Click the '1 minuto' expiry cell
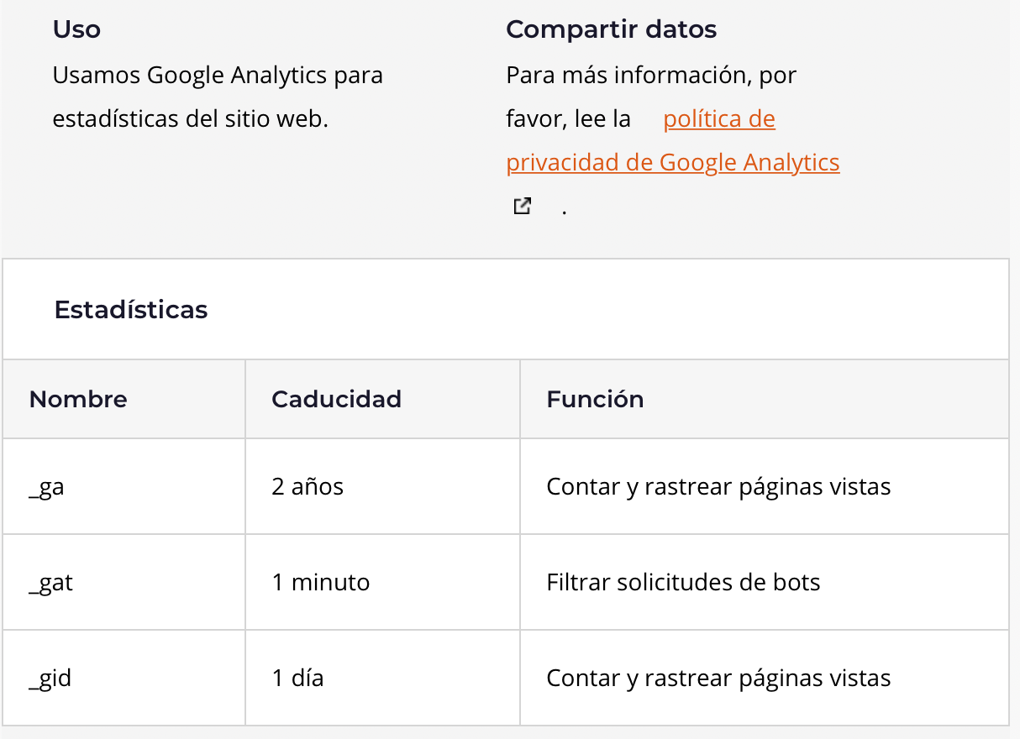This screenshot has width=1020, height=739. coord(320,583)
